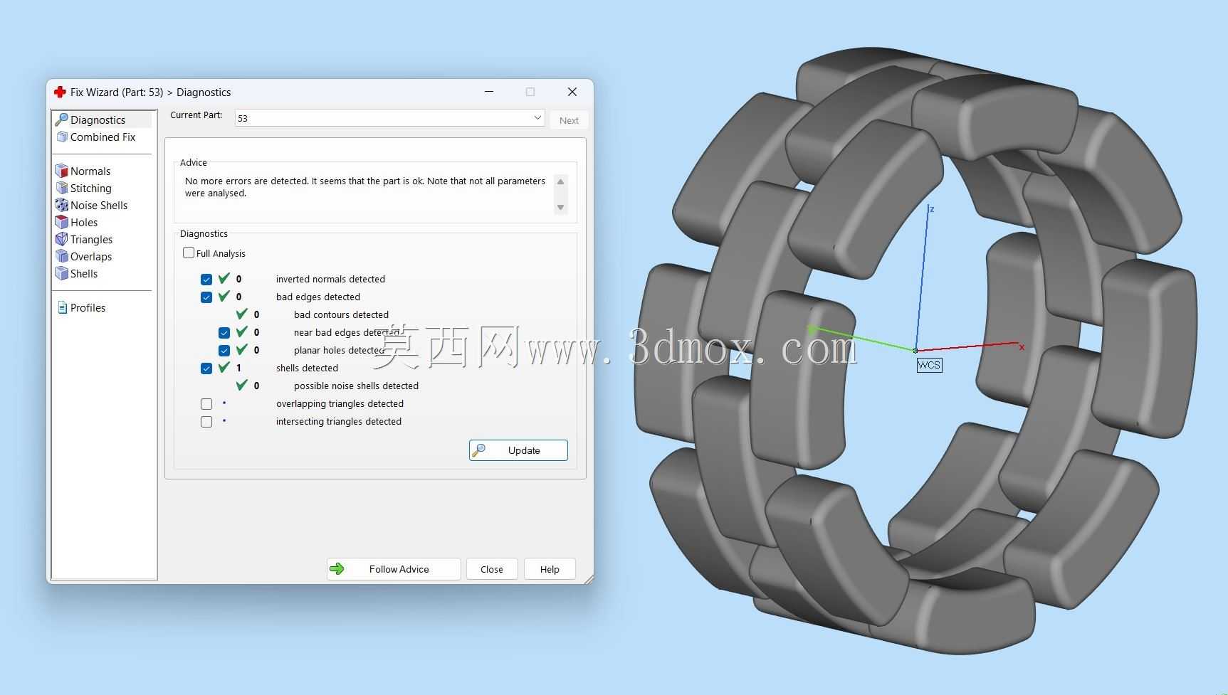1228x695 pixels.
Task: Select Shells in the sidebar
Action: click(84, 273)
